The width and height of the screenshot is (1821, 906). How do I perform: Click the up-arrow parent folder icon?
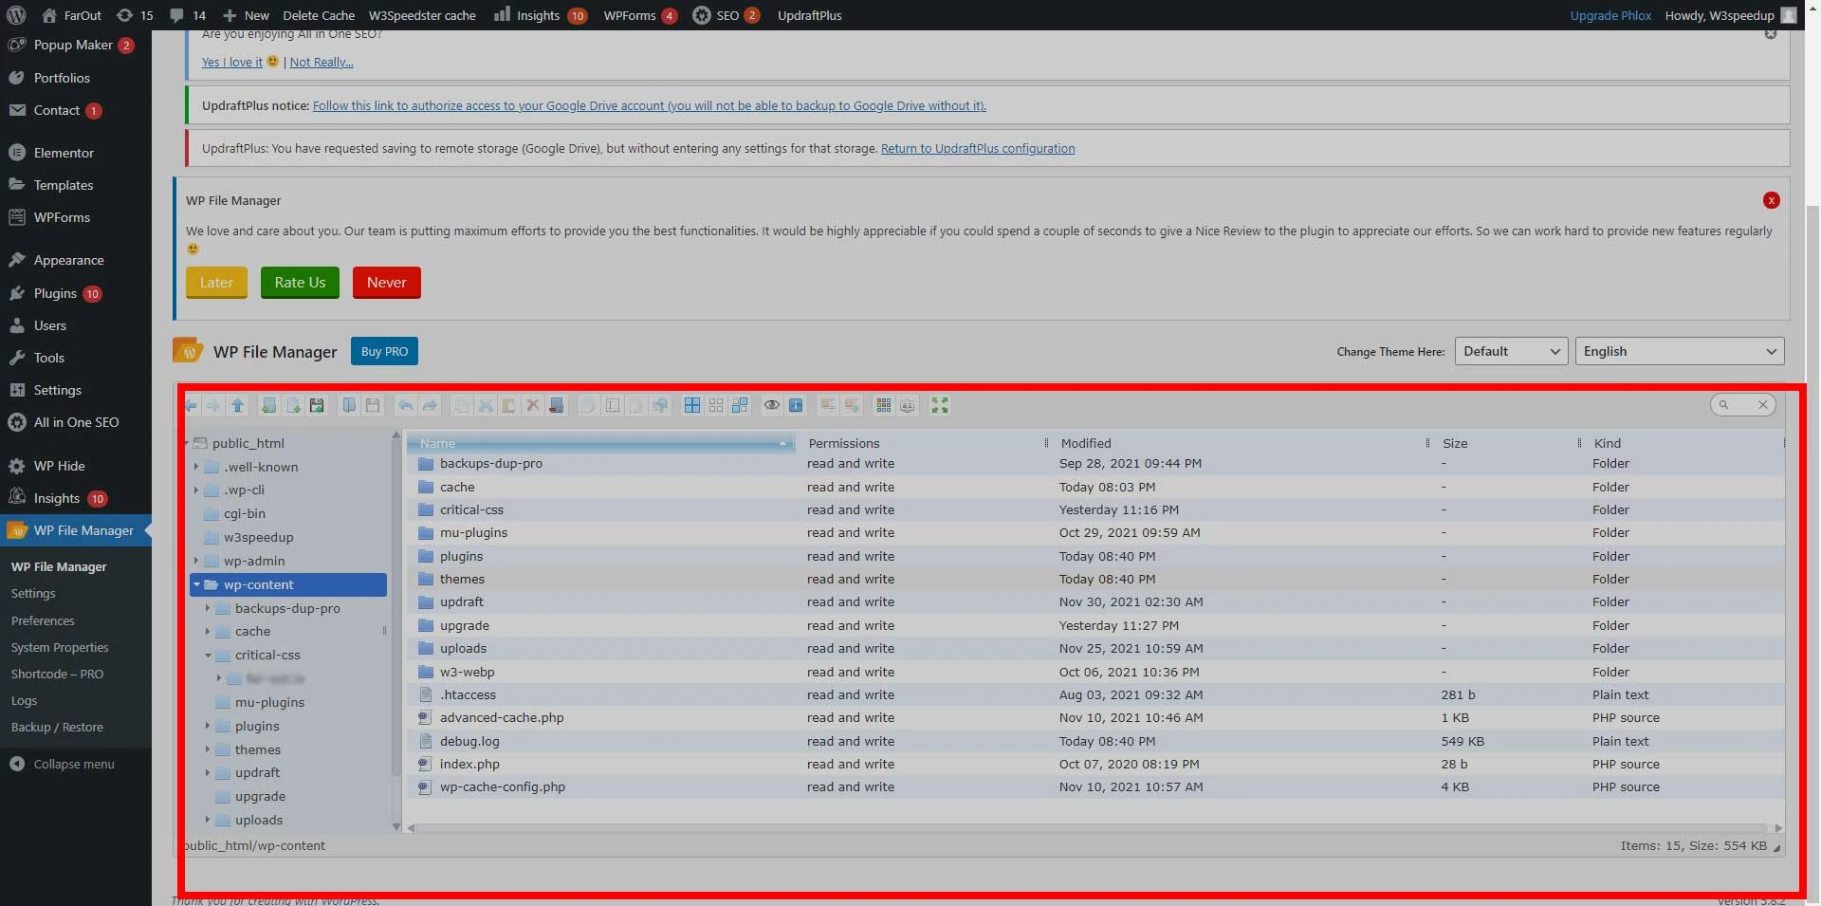click(x=238, y=406)
